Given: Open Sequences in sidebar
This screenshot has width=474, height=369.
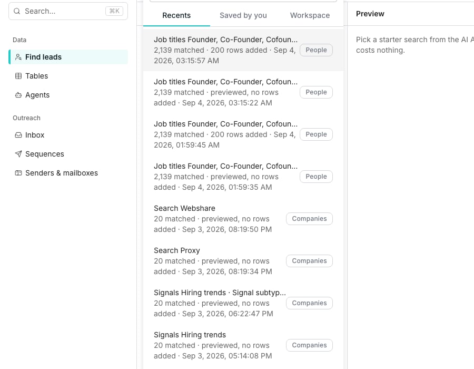Looking at the screenshot, I should [68, 154].
